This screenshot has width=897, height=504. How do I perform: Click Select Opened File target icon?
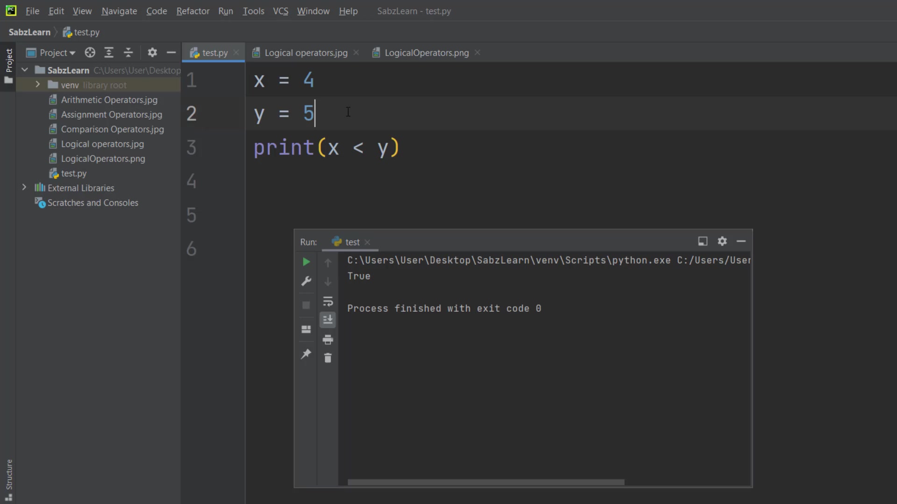pos(90,53)
